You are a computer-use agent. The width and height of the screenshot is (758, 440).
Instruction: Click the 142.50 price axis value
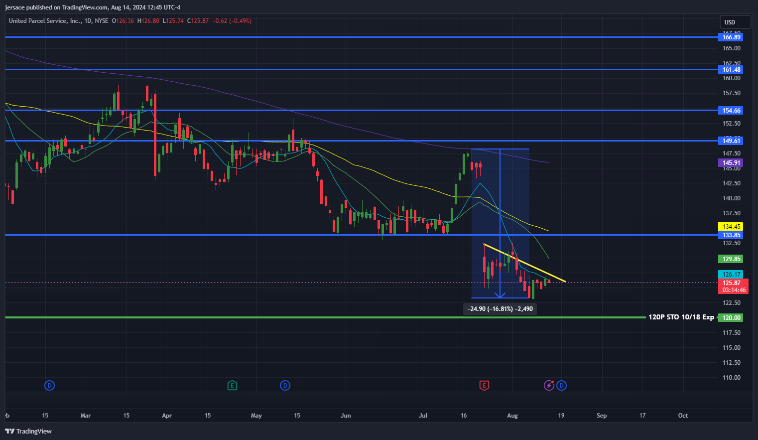(731, 183)
